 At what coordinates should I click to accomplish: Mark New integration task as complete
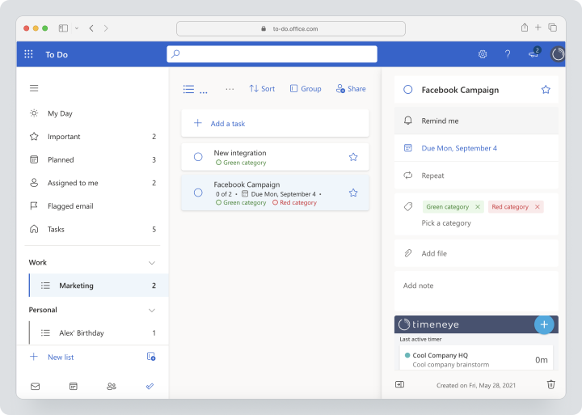(198, 157)
